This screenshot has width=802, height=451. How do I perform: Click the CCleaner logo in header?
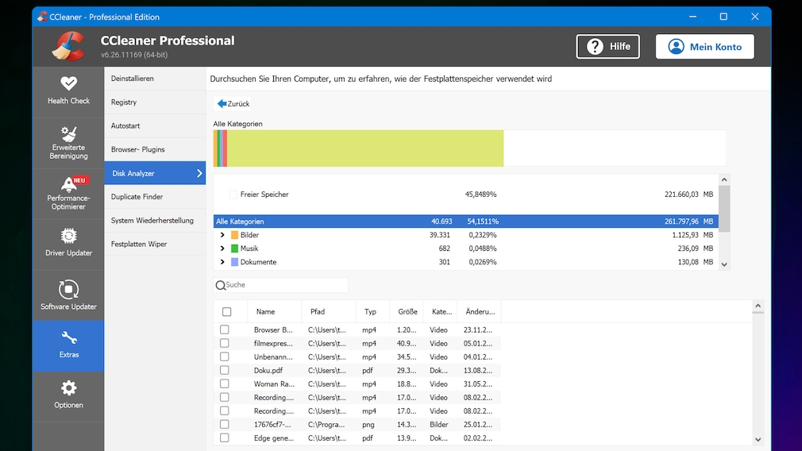point(68,46)
